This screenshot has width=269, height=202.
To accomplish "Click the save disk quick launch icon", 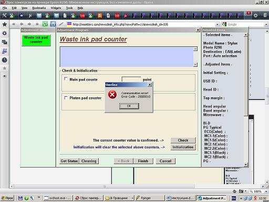I will tap(20, 198).
